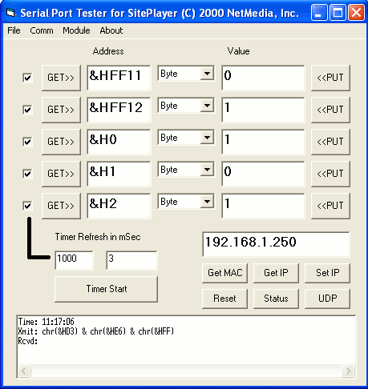Click GET>> for address &H2
The height and width of the screenshot is (389, 368).
click(61, 206)
